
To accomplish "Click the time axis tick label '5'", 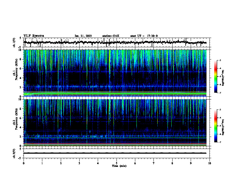I will pyautogui.click(x=117, y=163).
